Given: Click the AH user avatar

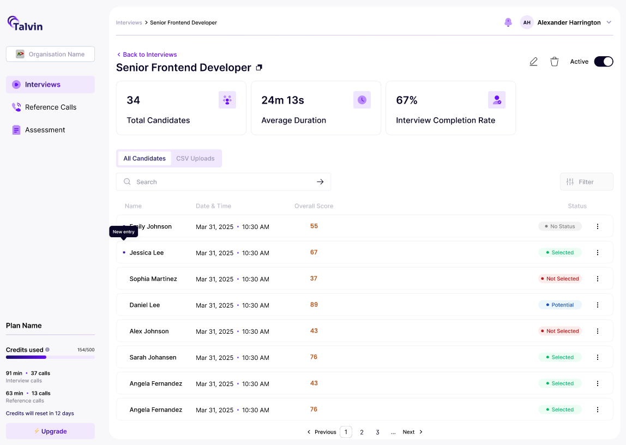Looking at the screenshot, I should pos(527,22).
